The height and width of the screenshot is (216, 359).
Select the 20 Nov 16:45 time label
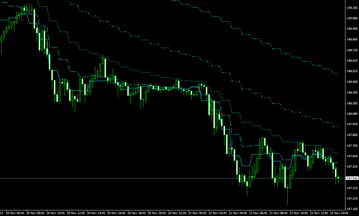tap(116, 213)
